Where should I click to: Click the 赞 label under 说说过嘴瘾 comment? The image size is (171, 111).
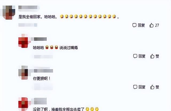[157, 56]
